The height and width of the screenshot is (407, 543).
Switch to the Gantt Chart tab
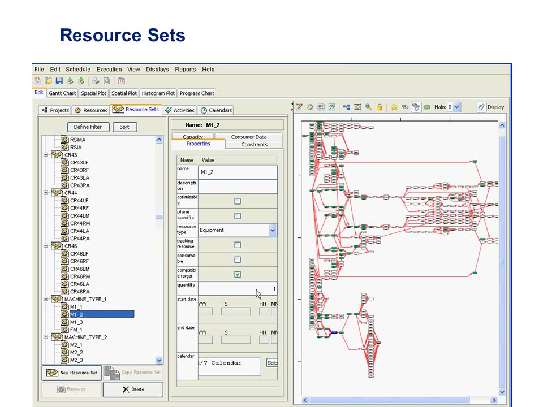(62, 93)
